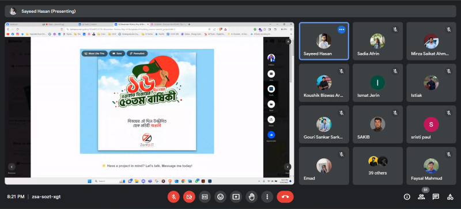
Task: Open the chat with everyone panel
Action: (436, 197)
